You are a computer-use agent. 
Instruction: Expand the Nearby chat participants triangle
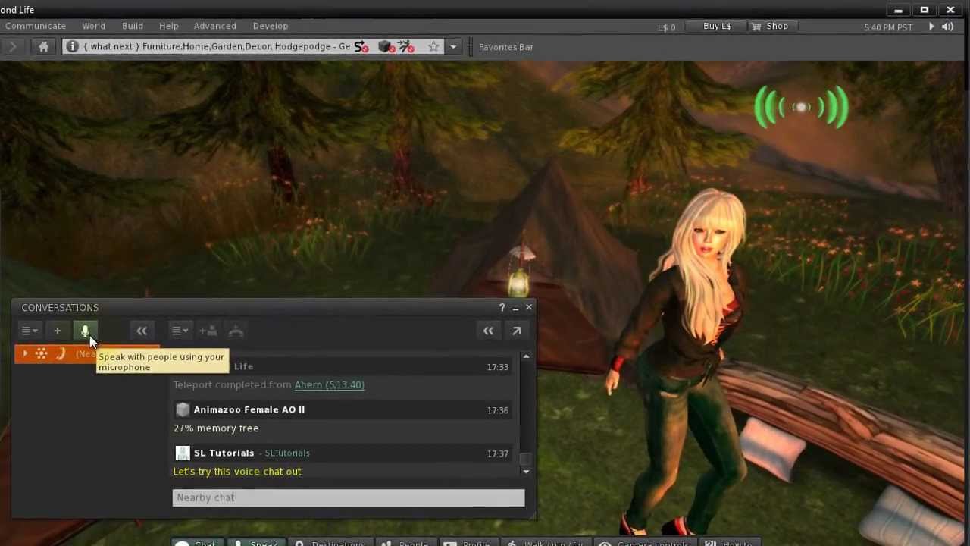click(25, 354)
